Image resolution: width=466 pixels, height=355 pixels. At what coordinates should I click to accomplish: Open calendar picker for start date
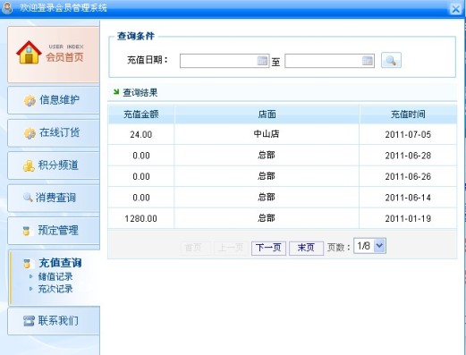click(262, 61)
